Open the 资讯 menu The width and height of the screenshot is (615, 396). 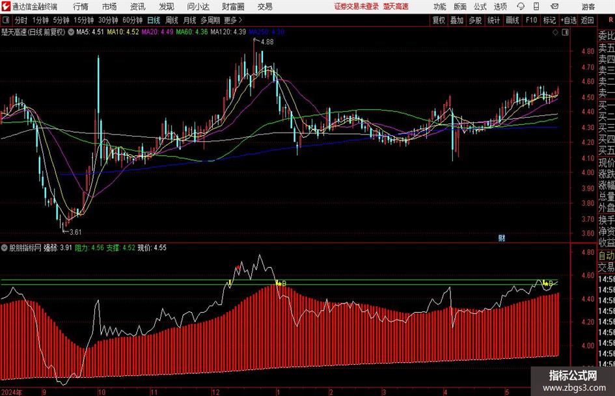tap(137, 7)
